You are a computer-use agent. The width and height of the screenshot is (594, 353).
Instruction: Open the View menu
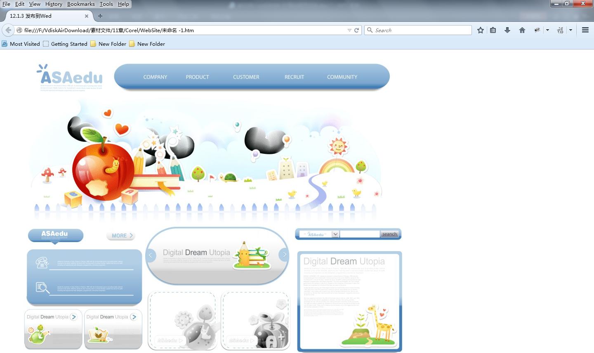[x=35, y=4]
